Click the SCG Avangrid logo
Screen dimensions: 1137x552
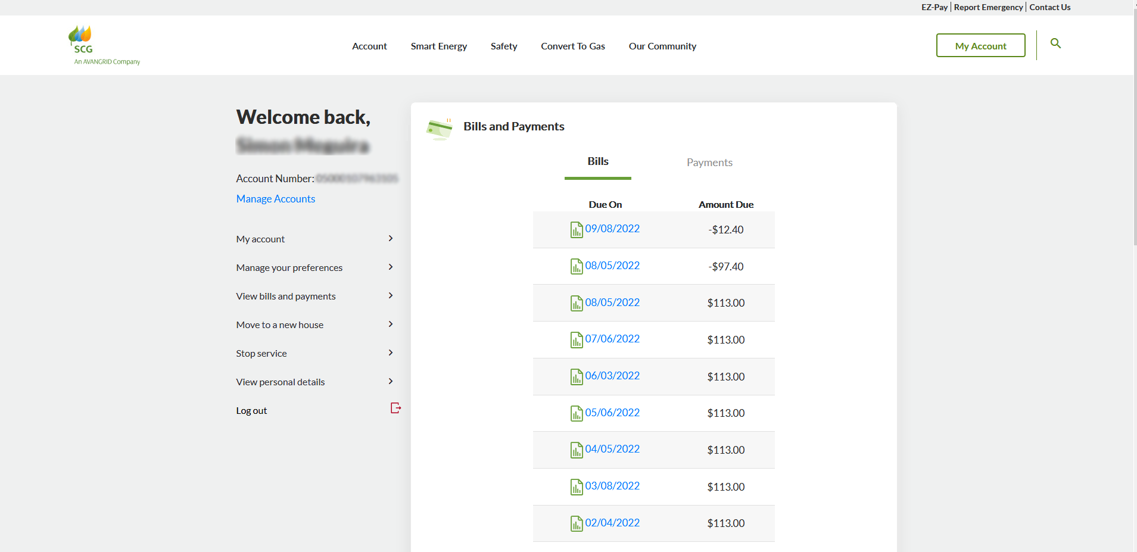coord(105,45)
